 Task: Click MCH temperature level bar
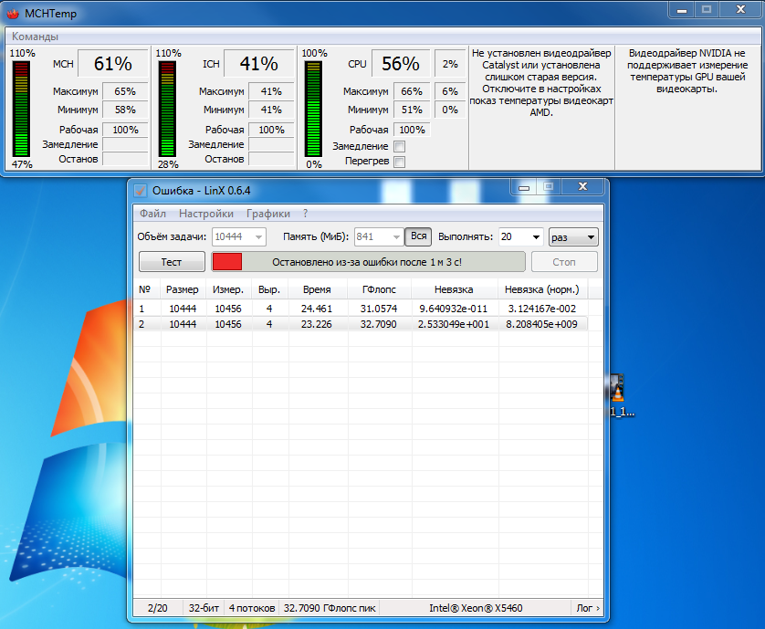(21, 109)
